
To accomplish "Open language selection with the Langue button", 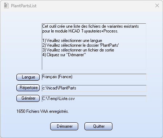I will pos(28,77).
